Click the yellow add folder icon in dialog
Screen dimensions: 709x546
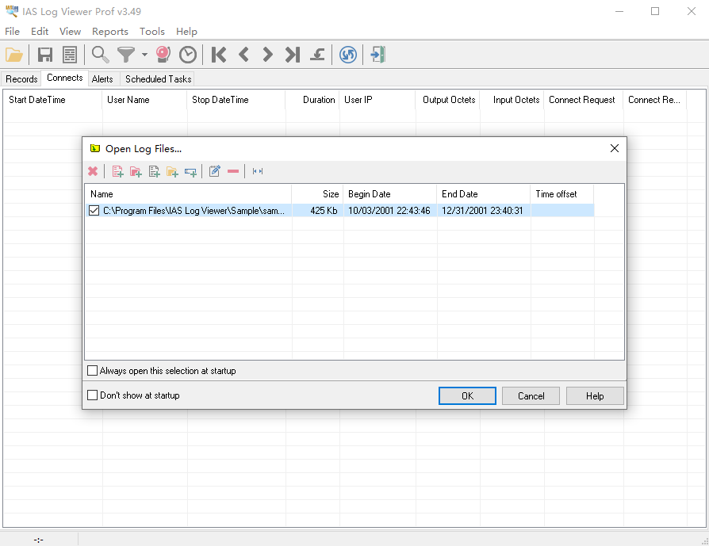click(172, 171)
